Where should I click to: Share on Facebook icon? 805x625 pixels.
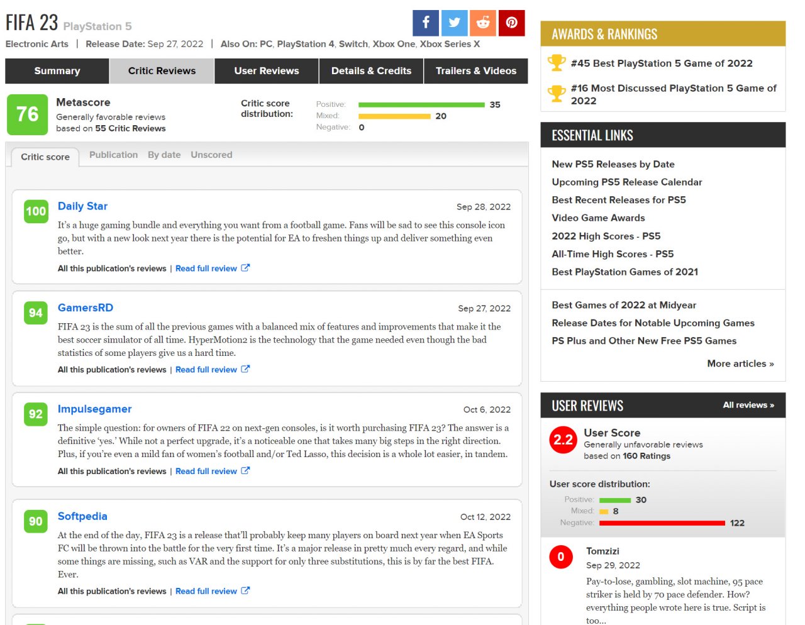point(426,23)
